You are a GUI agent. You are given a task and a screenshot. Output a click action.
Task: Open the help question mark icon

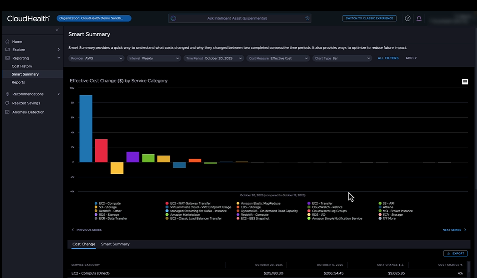408,19
